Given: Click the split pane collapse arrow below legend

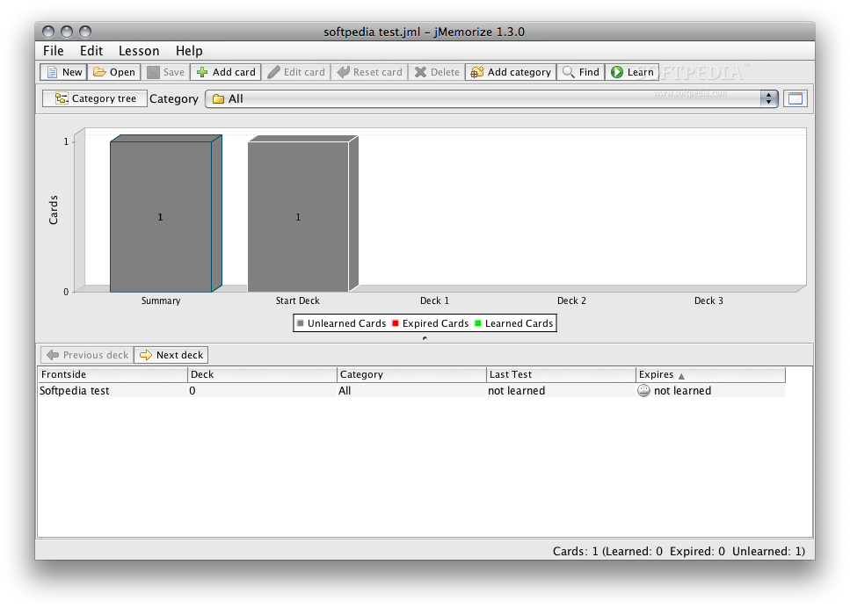Looking at the screenshot, I should [x=425, y=338].
